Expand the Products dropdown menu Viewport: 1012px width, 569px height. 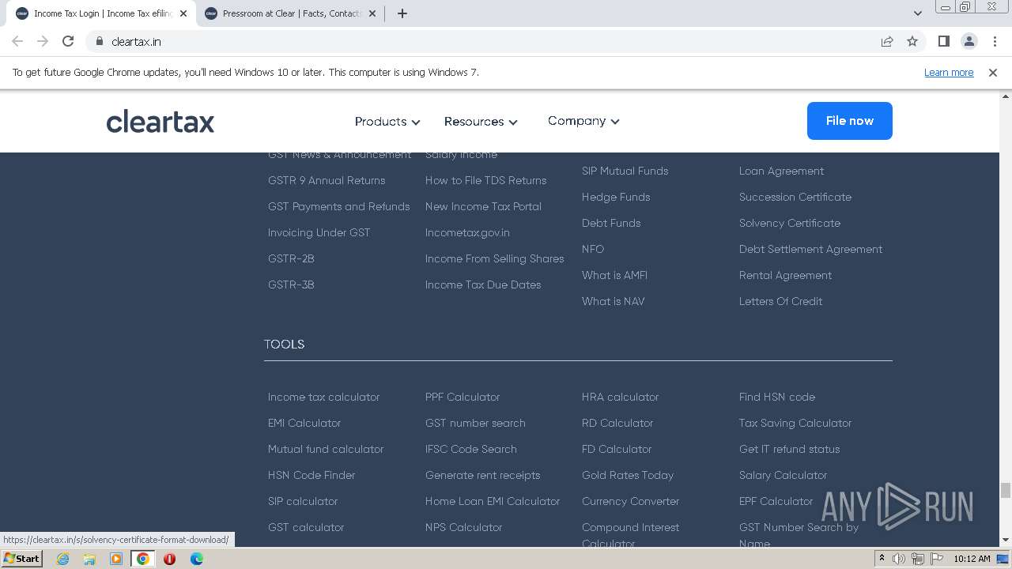pyautogui.click(x=387, y=122)
